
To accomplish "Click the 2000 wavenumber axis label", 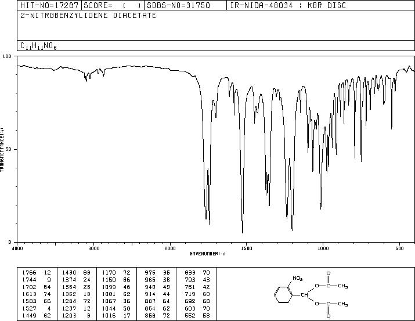I will 170,248.
